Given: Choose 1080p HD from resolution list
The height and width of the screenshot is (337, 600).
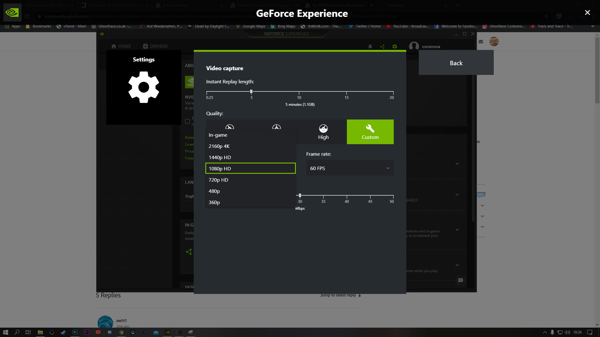Looking at the screenshot, I should 250,168.
